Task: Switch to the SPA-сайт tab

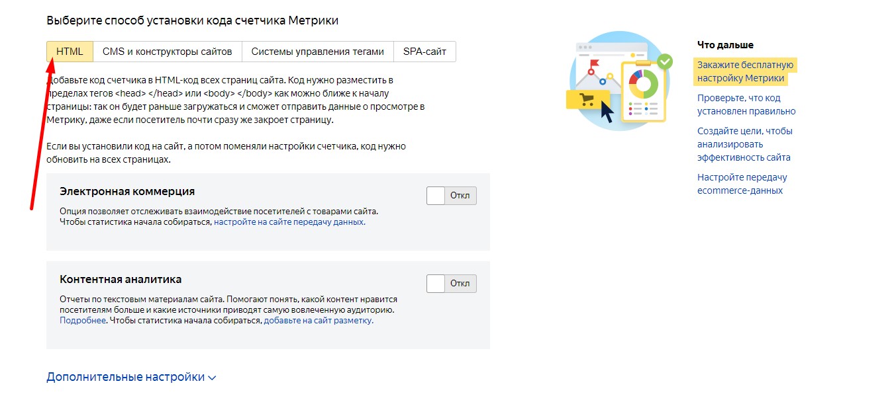Action: pos(424,50)
